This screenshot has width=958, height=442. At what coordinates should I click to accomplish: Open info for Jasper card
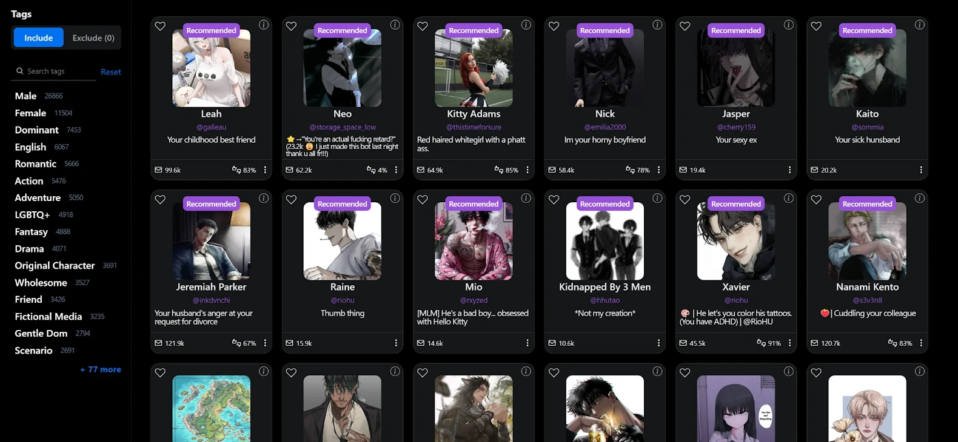(789, 25)
